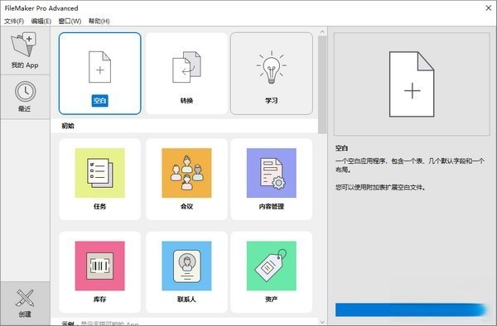
Task: Select the 任务 tasks starter app
Action: 100,180
